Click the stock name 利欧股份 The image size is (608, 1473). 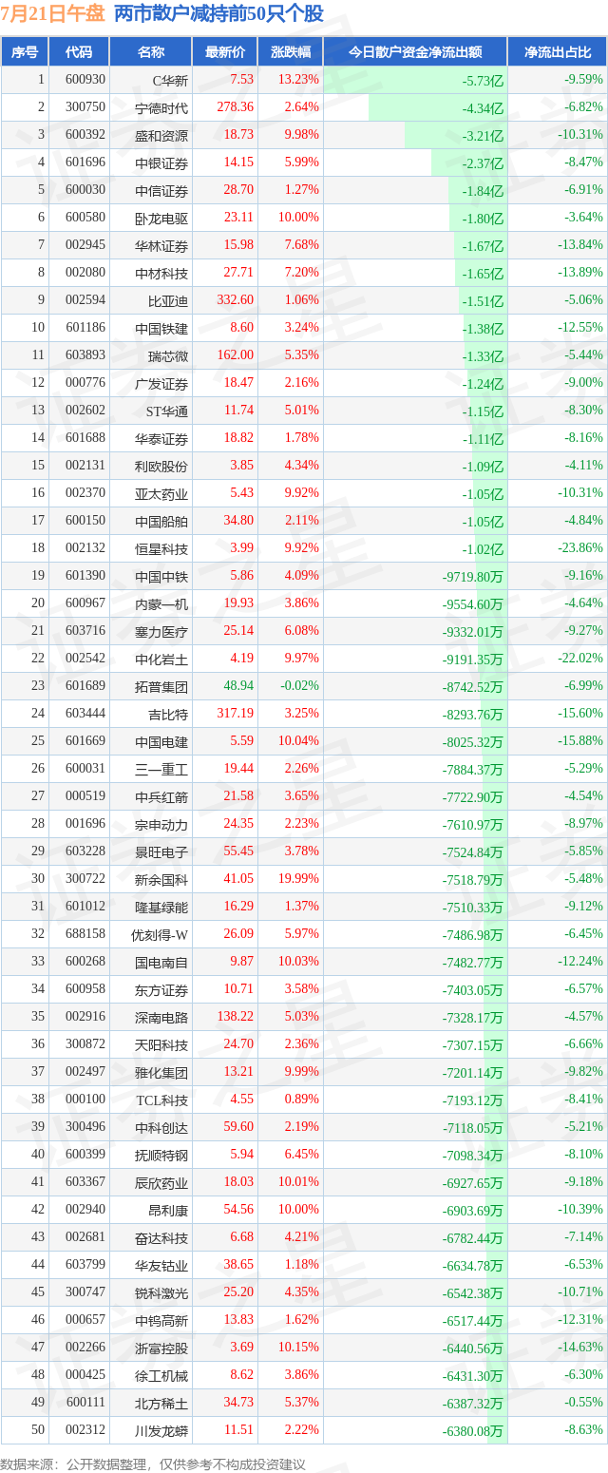coord(161,466)
